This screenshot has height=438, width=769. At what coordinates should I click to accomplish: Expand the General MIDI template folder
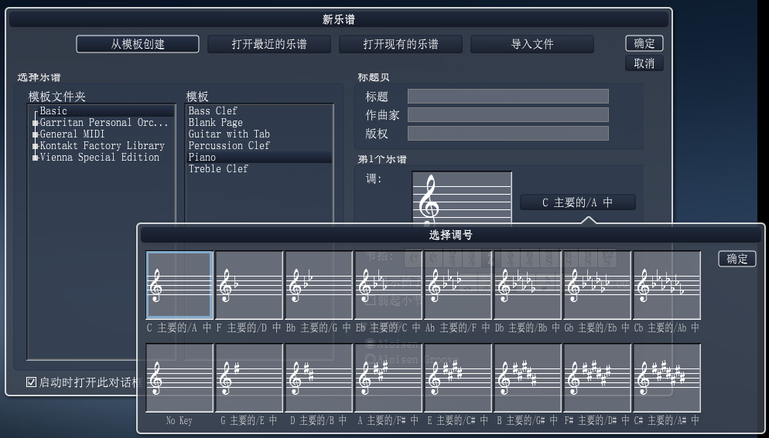[x=36, y=134]
